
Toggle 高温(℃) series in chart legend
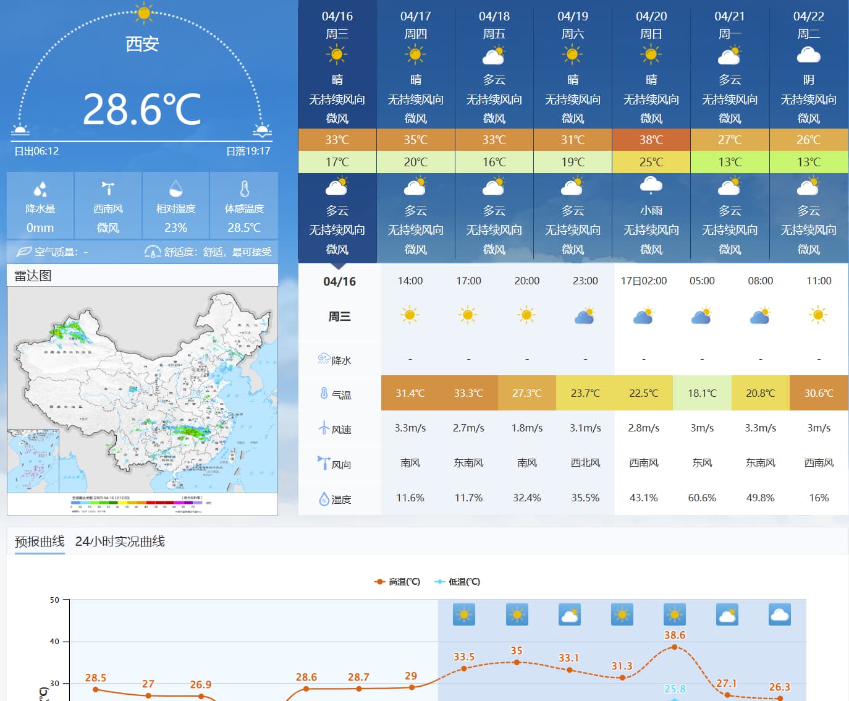pos(397,582)
